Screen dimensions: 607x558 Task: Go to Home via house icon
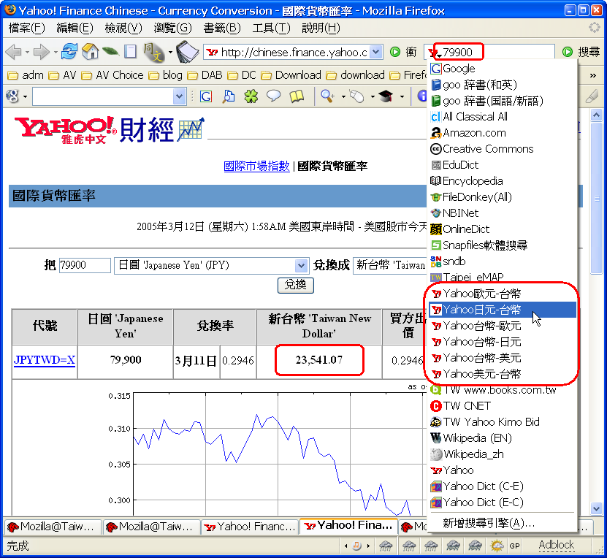[91, 52]
